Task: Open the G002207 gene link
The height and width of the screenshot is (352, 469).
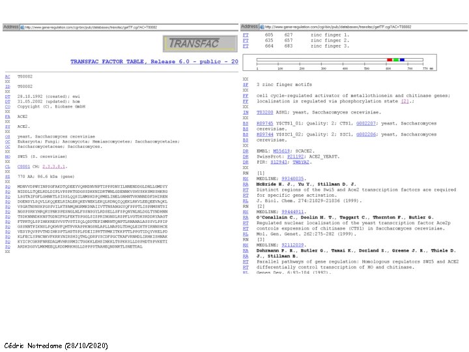Action: point(366,123)
